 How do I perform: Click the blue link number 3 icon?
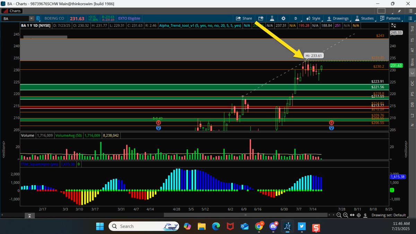coord(38,18)
